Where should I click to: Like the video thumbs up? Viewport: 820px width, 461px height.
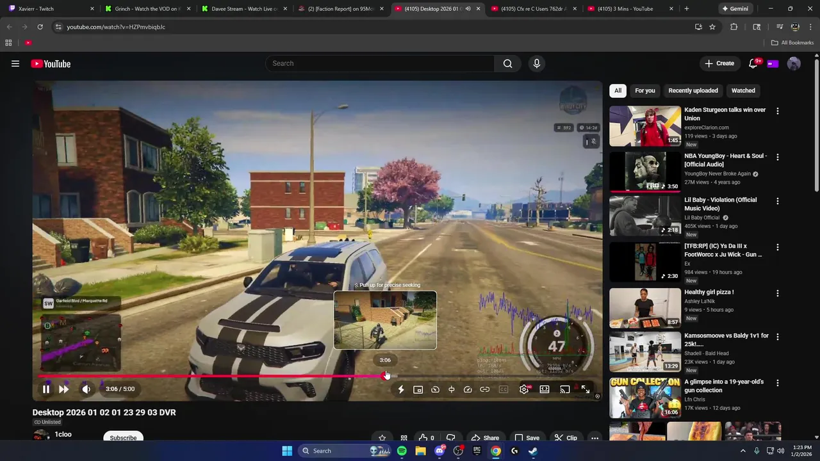[x=426, y=438]
